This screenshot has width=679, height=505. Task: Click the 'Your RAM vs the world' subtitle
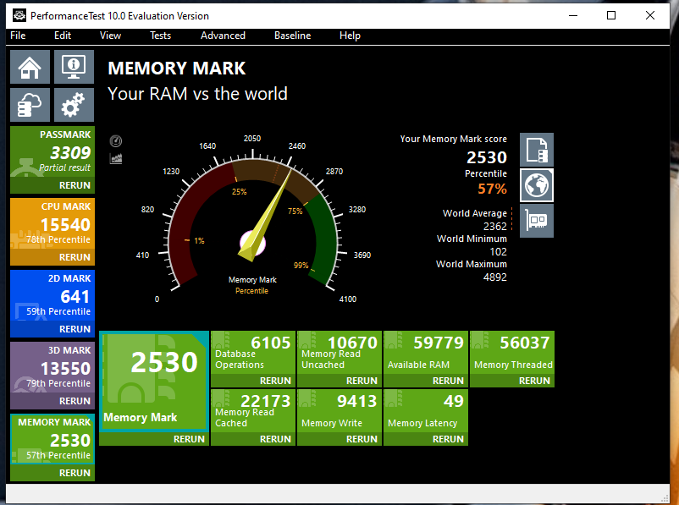point(197,93)
